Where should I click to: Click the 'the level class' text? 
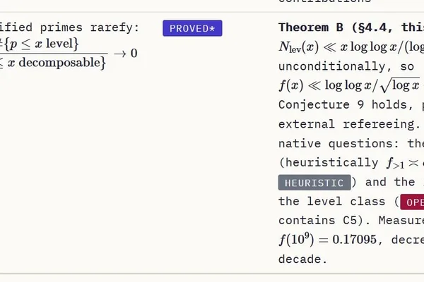pos(332,202)
